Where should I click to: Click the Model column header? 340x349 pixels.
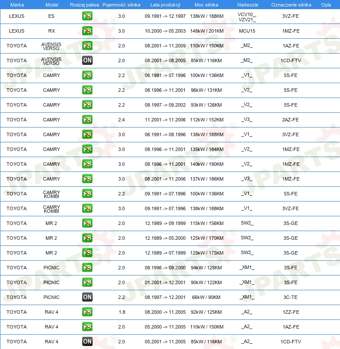pyautogui.click(x=52, y=5)
